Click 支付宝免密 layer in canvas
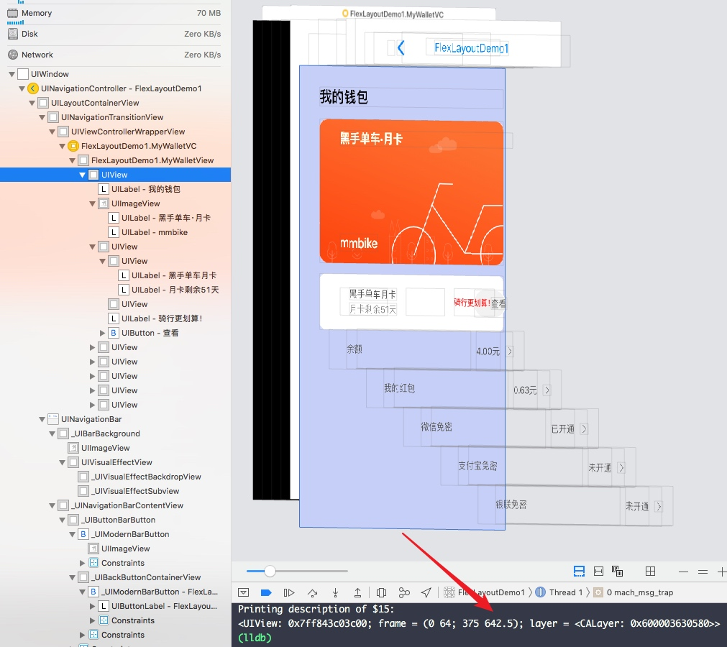 [538, 467]
